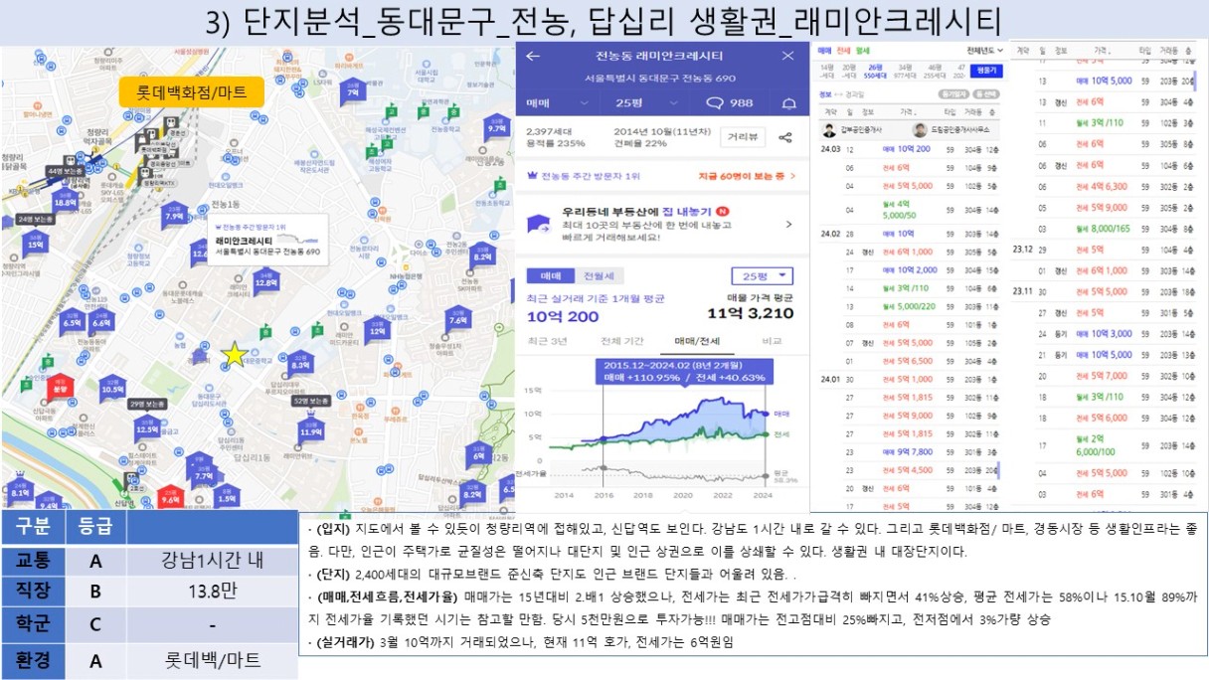Click the notification bell icon
The width and height of the screenshot is (1209, 680).
coord(789,102)
